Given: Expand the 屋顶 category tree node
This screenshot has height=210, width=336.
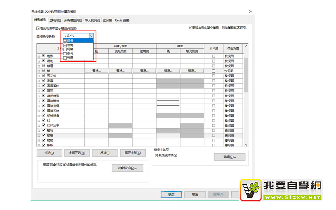Looking at the screenshot, I should pos(39,91).
